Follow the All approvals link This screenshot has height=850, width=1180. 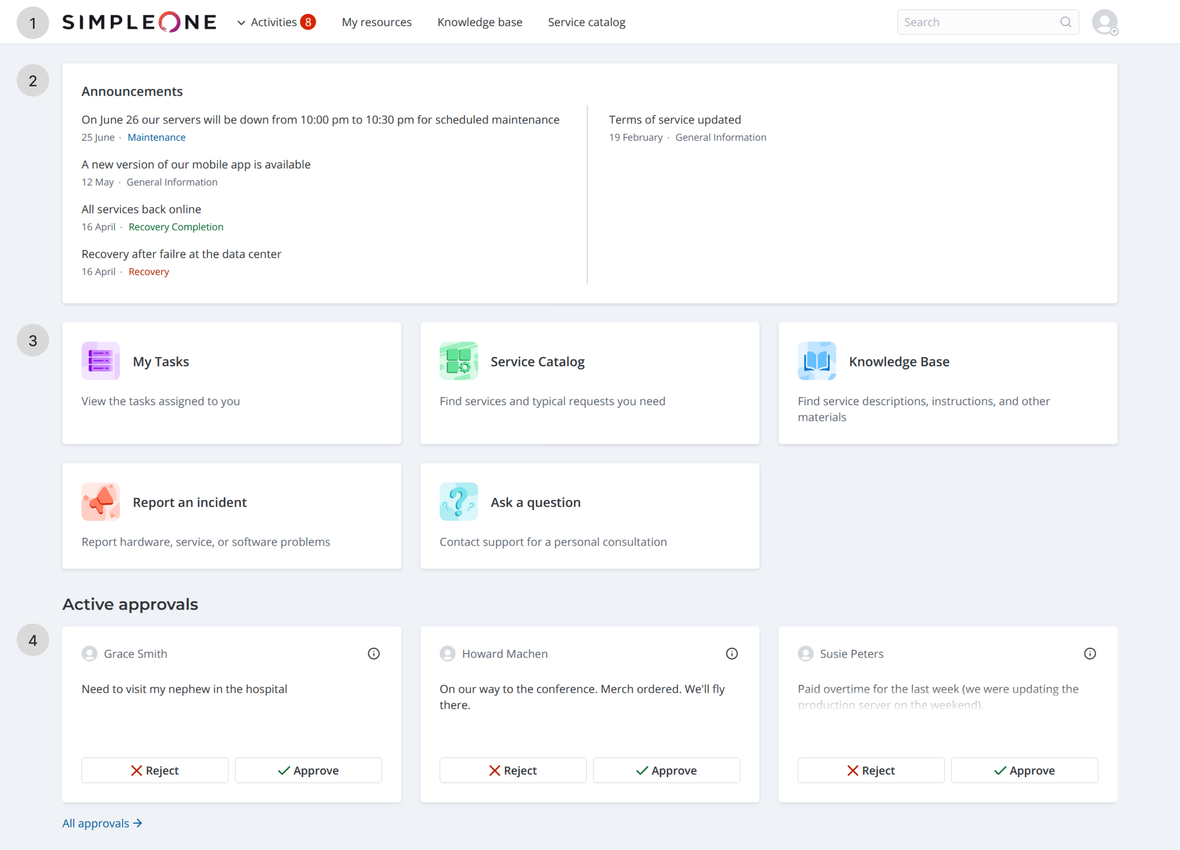[x=102, y=824]
